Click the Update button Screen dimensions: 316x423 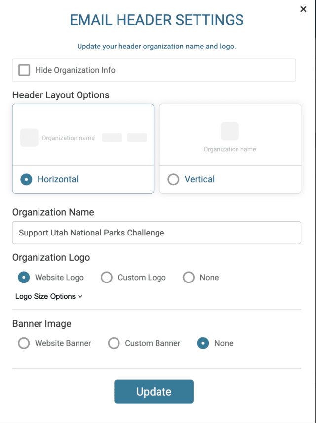point(154,392)
